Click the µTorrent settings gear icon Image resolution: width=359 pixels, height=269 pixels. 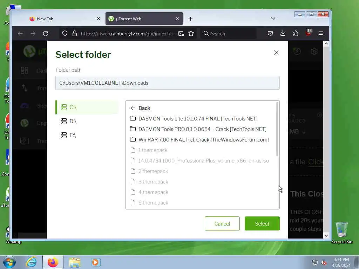click(x=314, y=51)
